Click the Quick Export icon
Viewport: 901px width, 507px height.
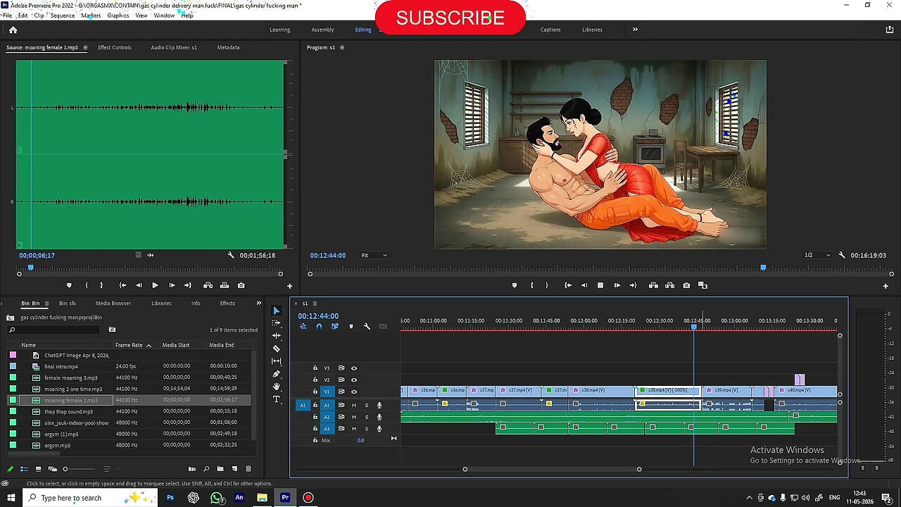click(890, 30)
